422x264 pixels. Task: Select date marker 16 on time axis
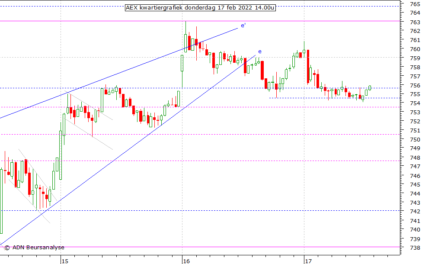coord(186,261)
